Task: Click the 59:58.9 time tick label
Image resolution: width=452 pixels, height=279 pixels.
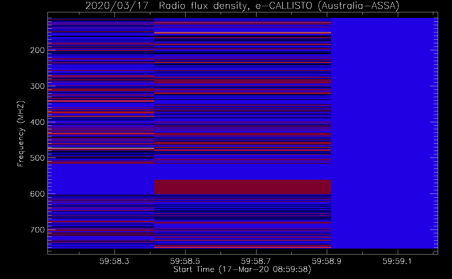Action: 327,261
